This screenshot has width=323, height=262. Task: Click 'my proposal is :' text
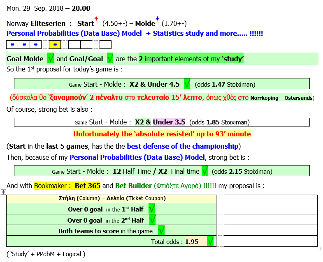[x=242, y=186]
